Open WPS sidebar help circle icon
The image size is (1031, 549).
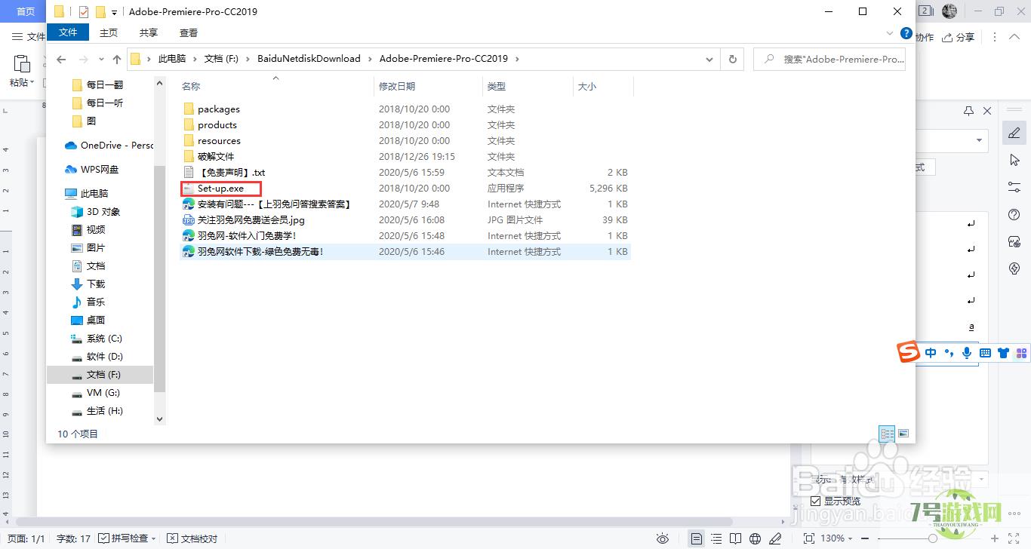point(1014,215)
